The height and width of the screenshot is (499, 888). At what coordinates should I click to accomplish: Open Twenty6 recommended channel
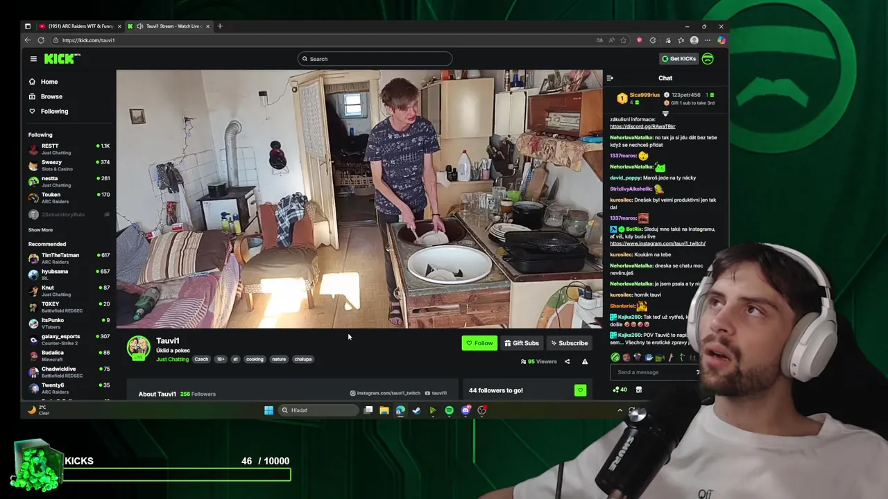69,388
